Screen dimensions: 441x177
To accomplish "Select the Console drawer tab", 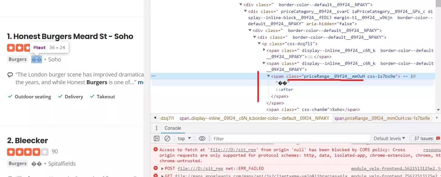I will (173, 128).
